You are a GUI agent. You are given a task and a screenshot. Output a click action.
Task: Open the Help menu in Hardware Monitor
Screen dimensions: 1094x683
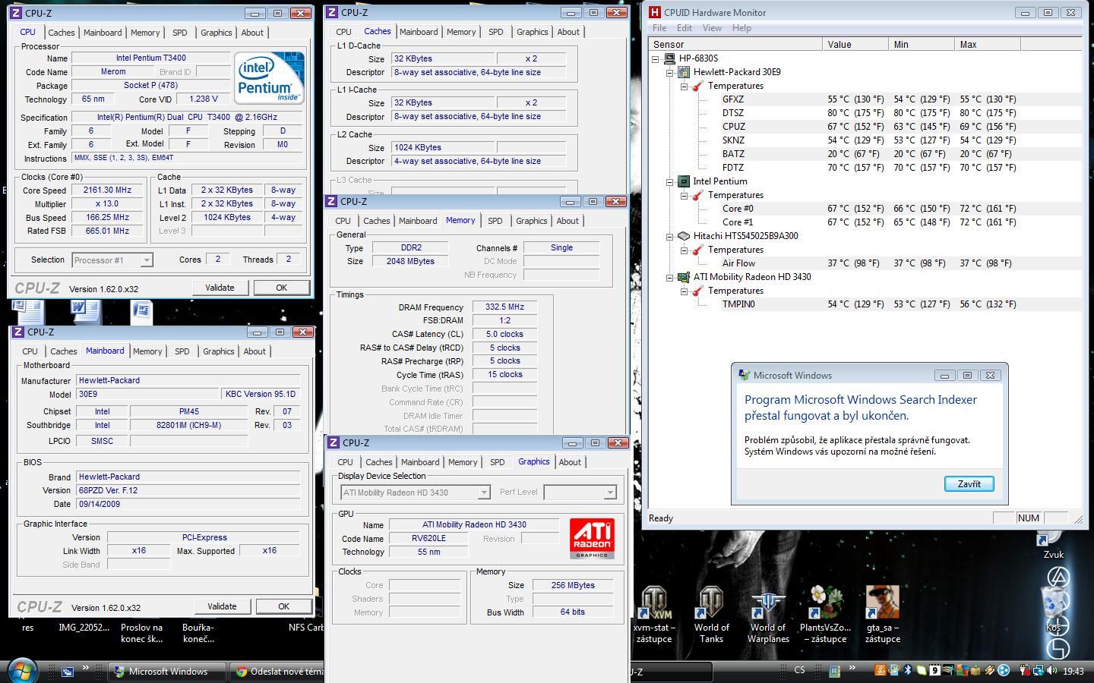[x=741, y=28]
